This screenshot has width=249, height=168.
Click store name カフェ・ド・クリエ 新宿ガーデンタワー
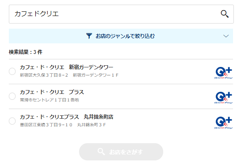pyautogui.click(x=66, y=67)
